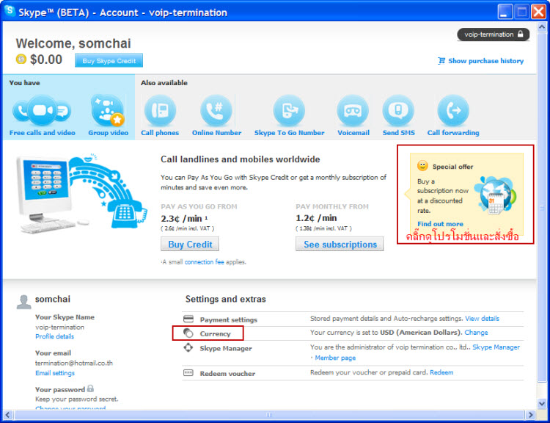Click the lock icon on voip-termination badge
The width and height of the screenshot is (550, 423).
(x=521, y=34)
